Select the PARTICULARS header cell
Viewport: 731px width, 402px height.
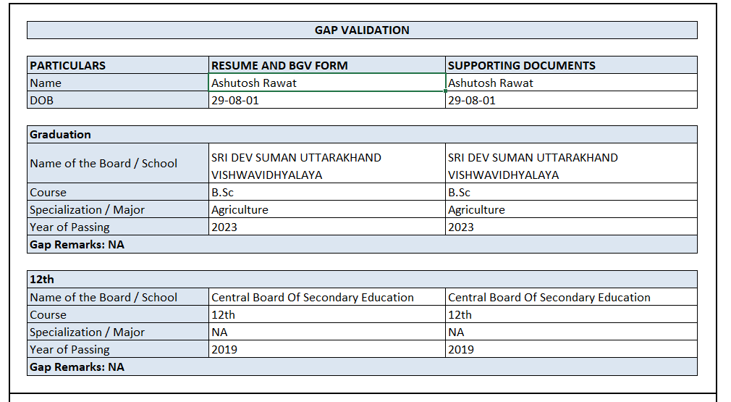[x=118, y=65]
